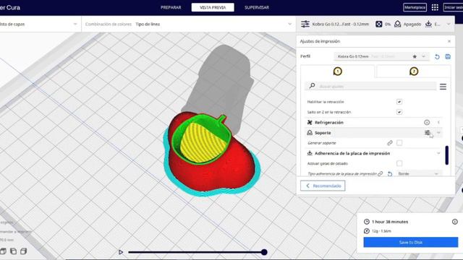Open the Combinación de colores dropdown
The image size is (463, 260).
click(188, 24)
